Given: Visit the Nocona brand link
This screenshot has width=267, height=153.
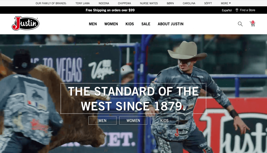Looking at the screenshot, I should point(104,3).
